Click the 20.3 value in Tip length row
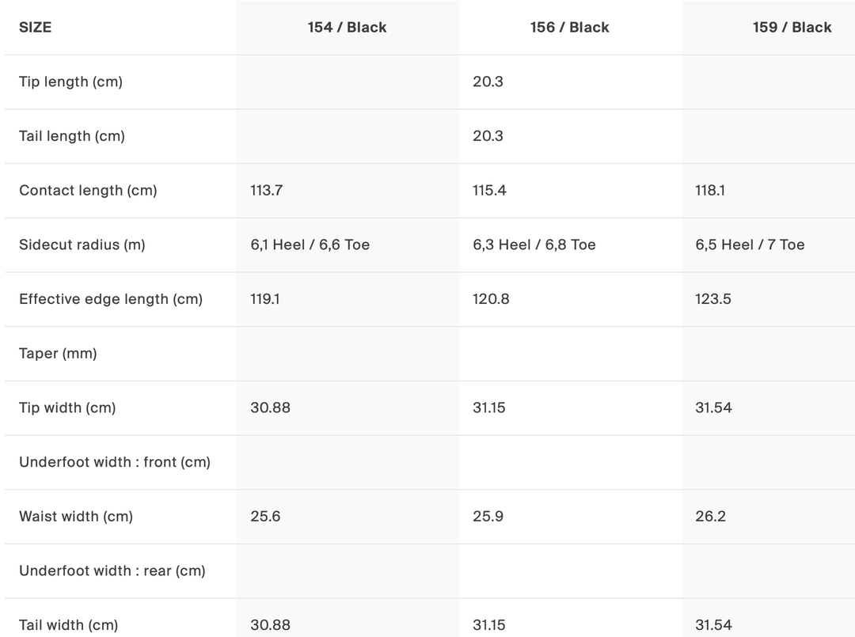855x637 pixels. point(488,82)
